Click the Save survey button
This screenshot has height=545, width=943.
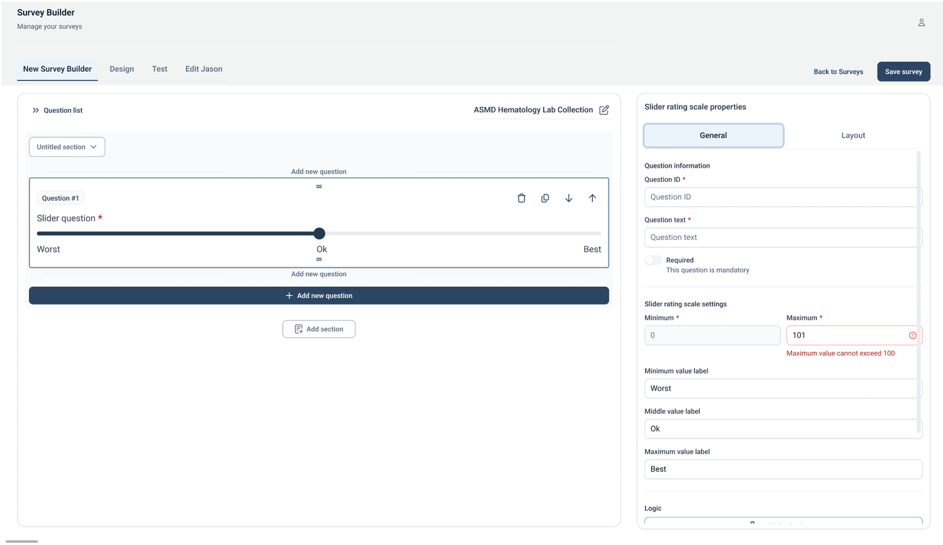tap(904, 72)
